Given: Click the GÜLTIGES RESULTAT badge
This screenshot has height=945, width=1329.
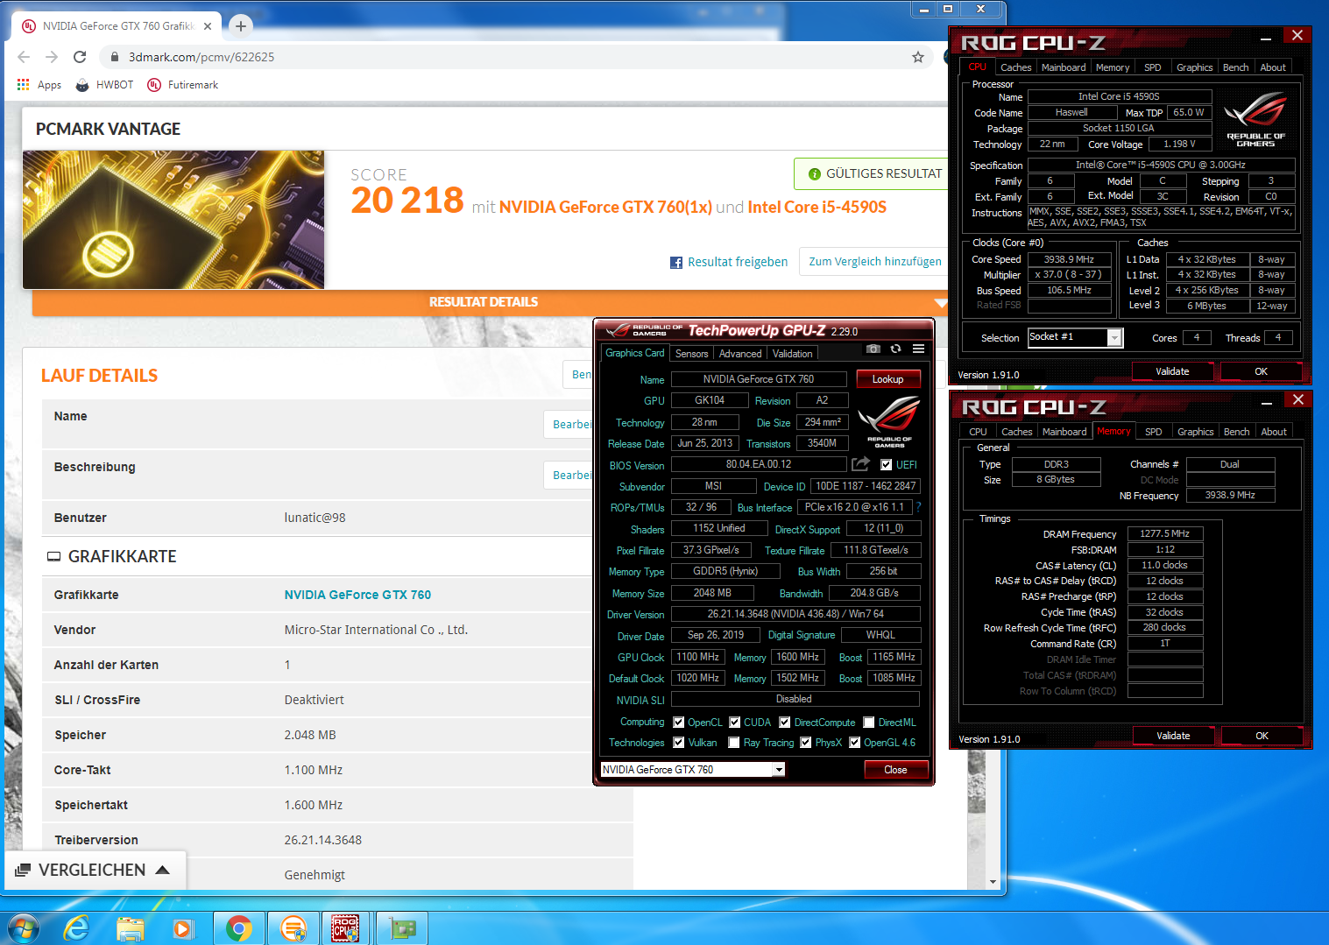Looking at the screenshot, I should pos(873,173).
